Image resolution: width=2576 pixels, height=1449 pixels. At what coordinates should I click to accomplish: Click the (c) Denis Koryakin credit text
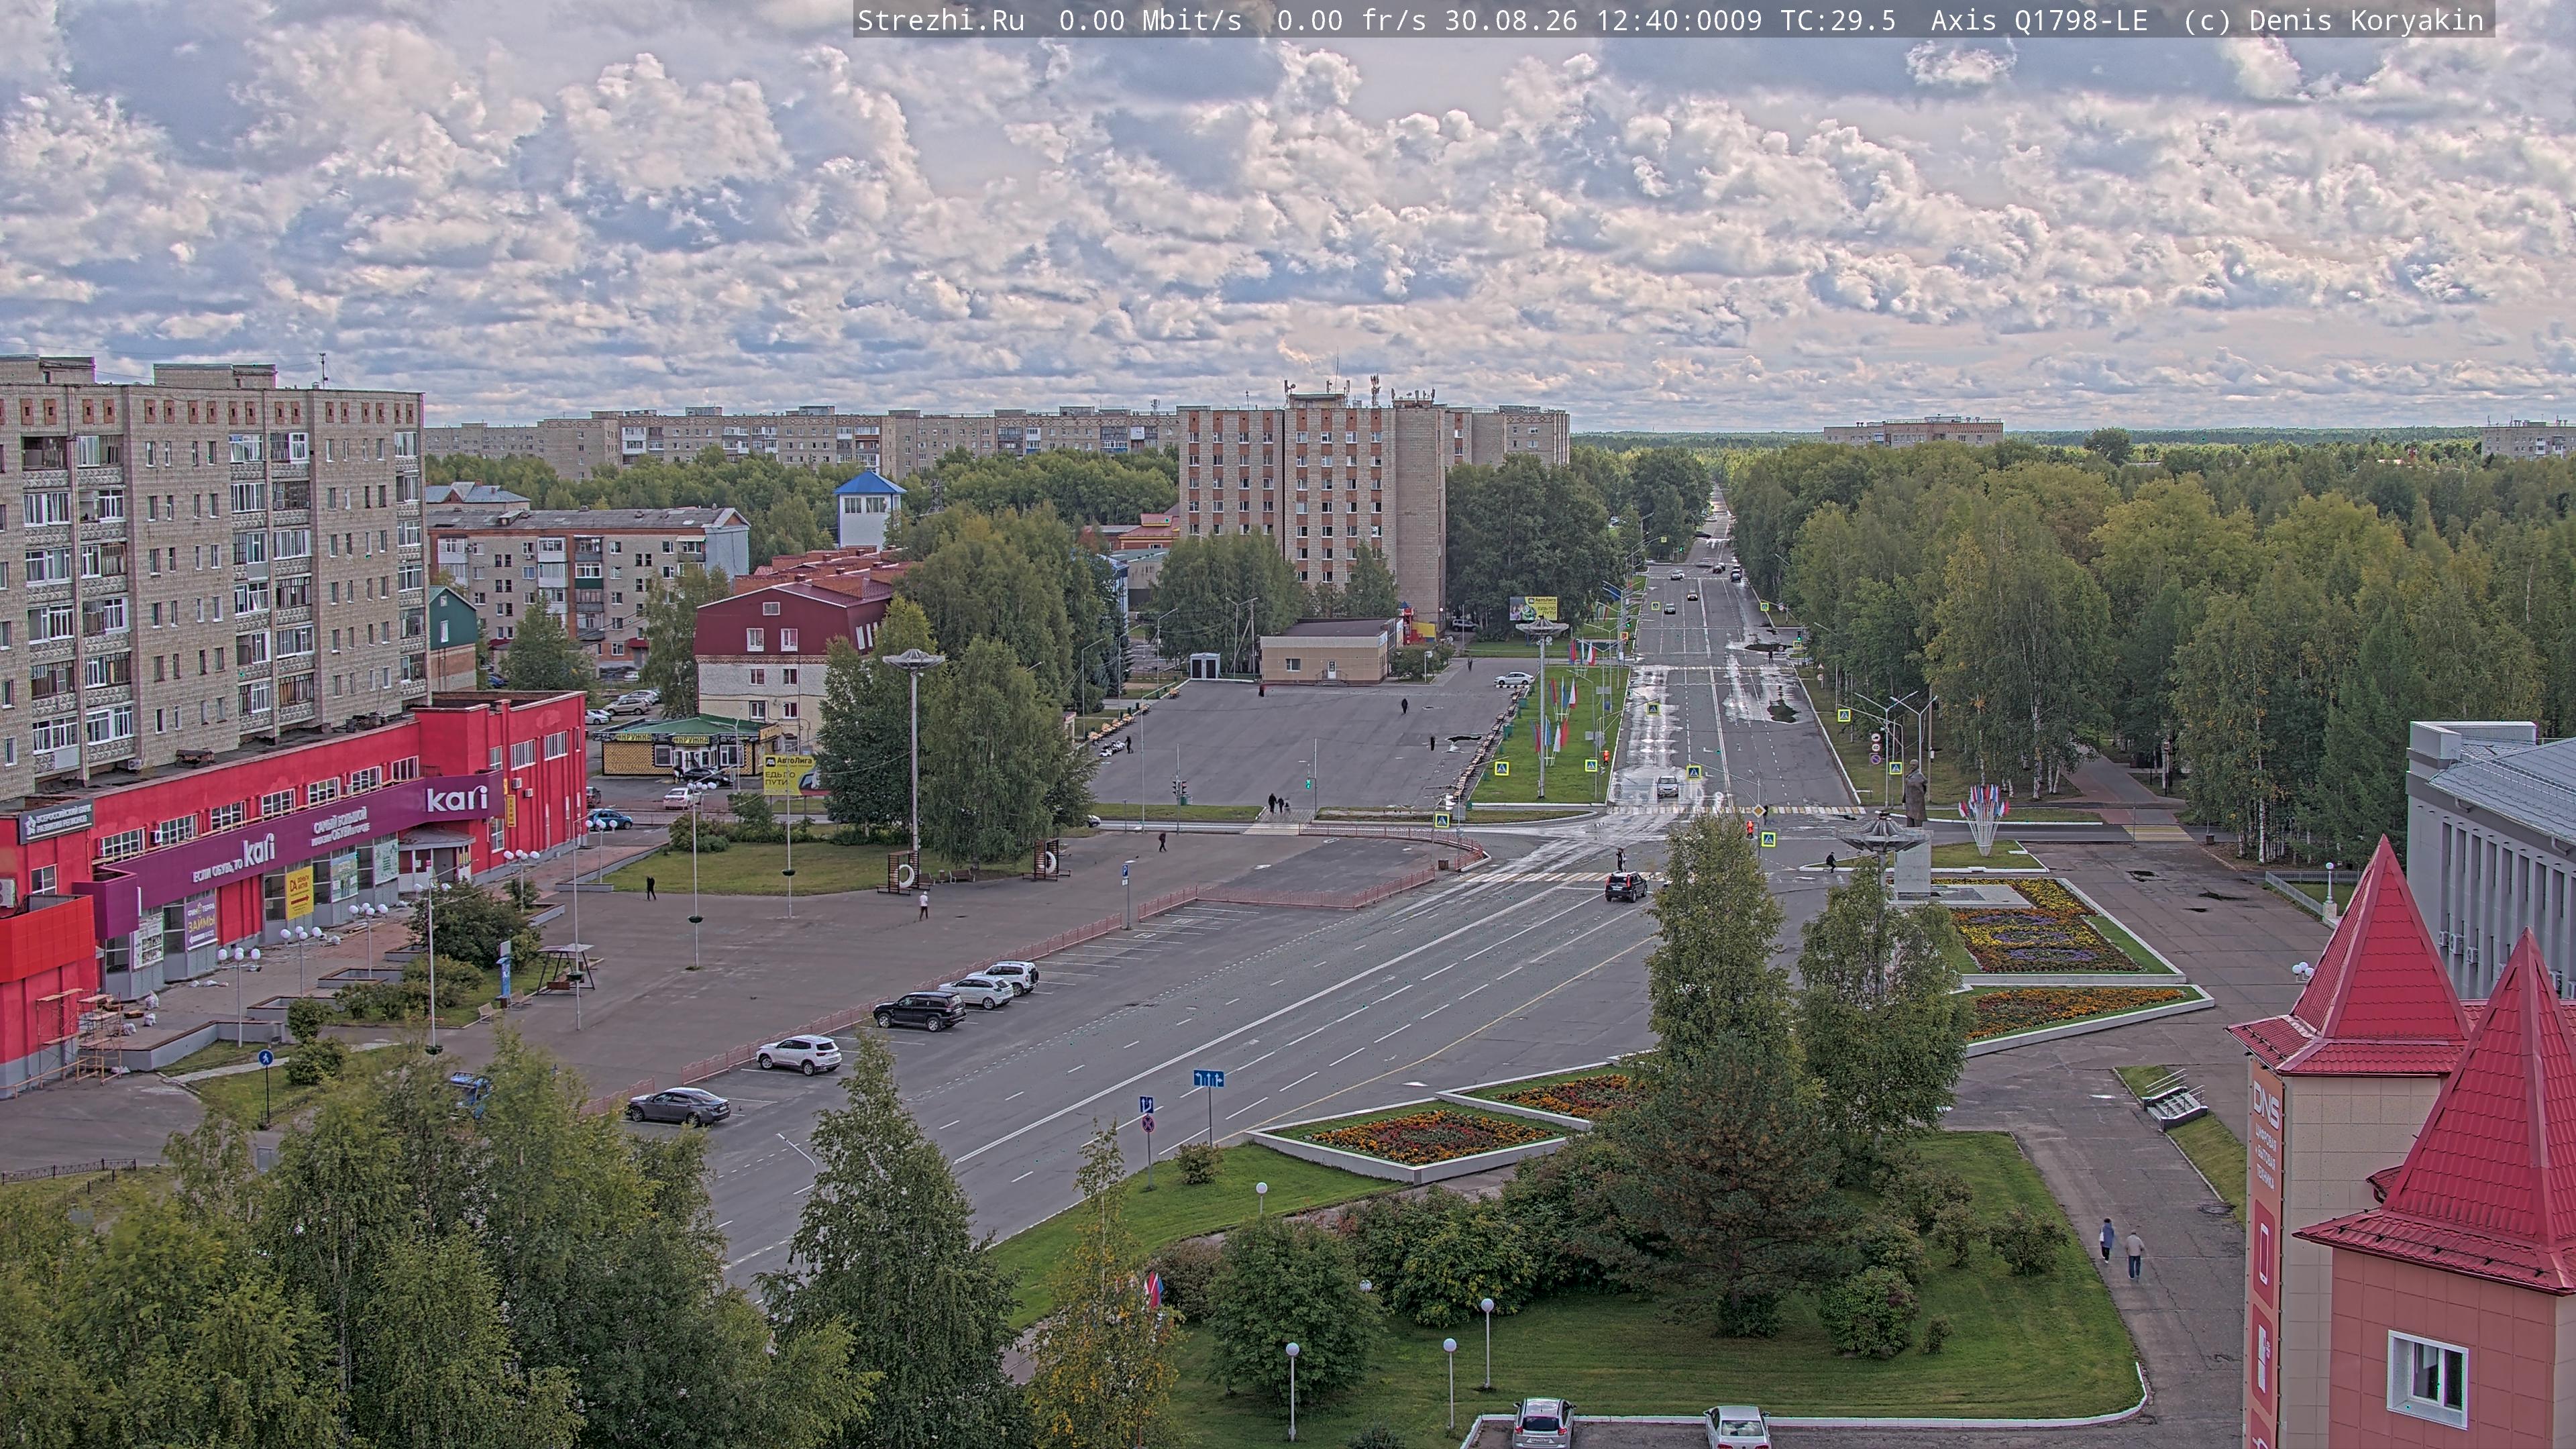pyautogui.click(x=2334, y=21)
